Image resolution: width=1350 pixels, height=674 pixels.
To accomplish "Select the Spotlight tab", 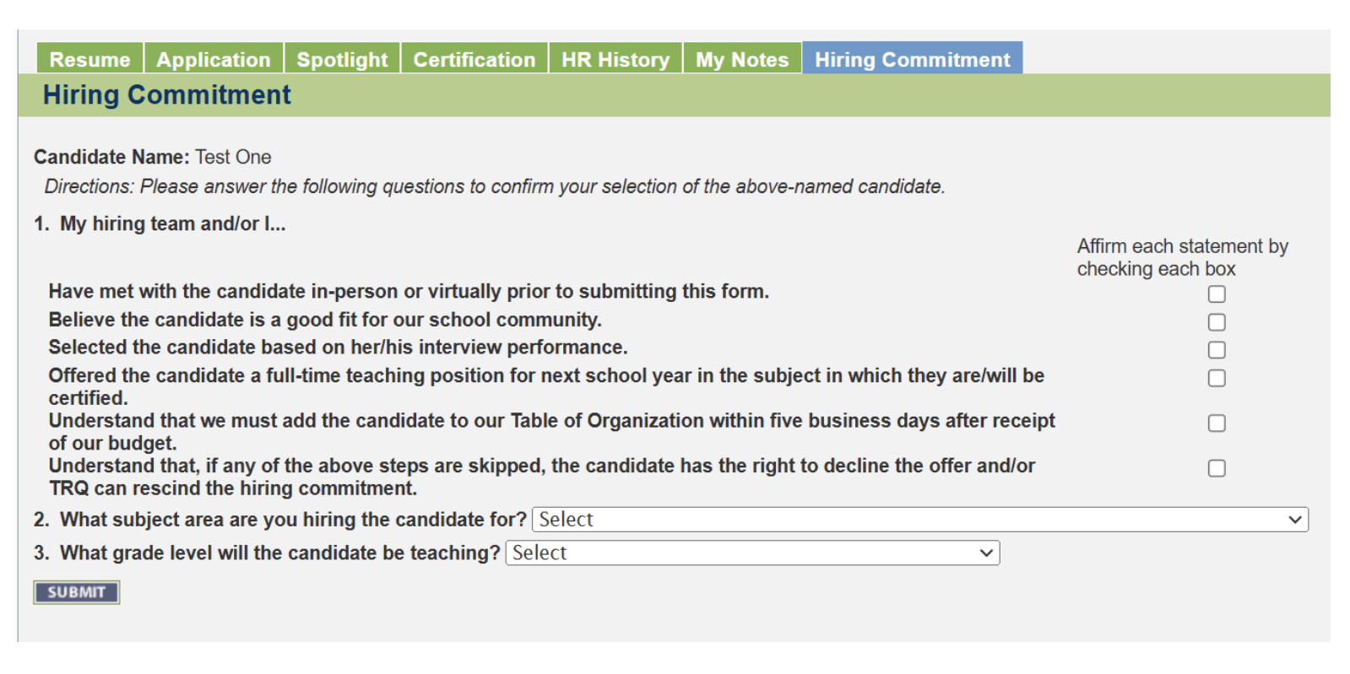I will pos(342,59).
